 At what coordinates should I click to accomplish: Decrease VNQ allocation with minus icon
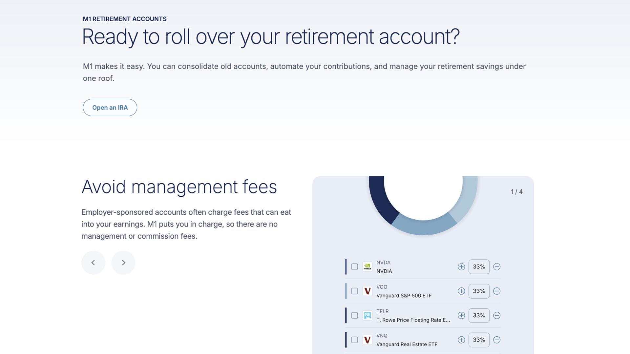click(x=496, y=340)
